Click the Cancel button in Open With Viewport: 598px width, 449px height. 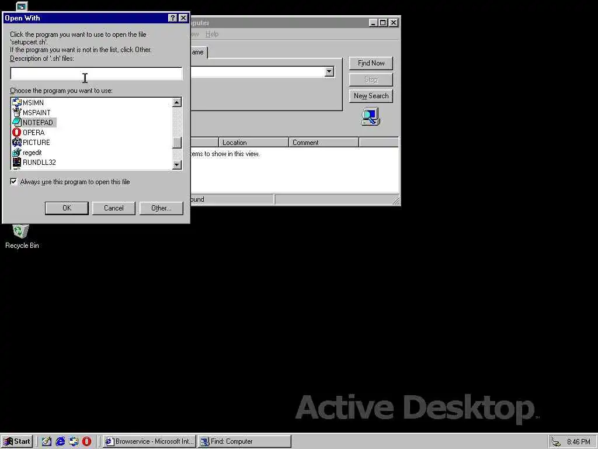point(114,208)
